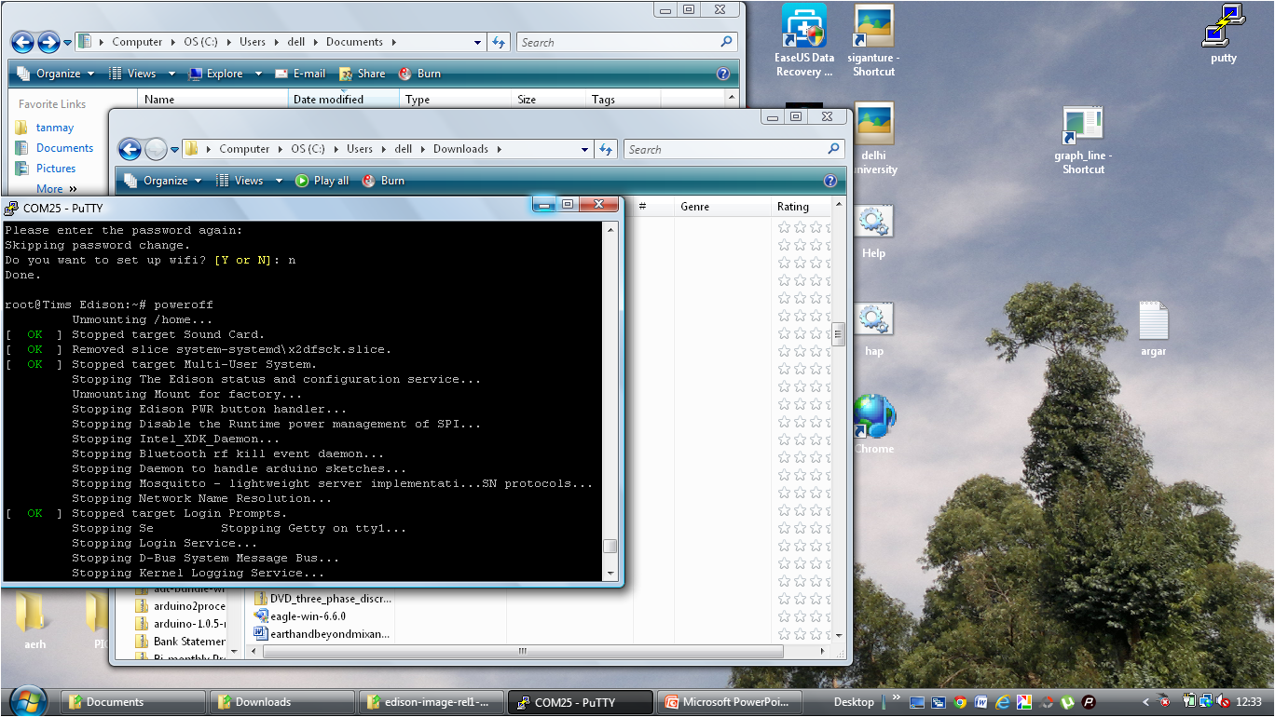Click the Help icon in Downloads window

tap(830, 181)
